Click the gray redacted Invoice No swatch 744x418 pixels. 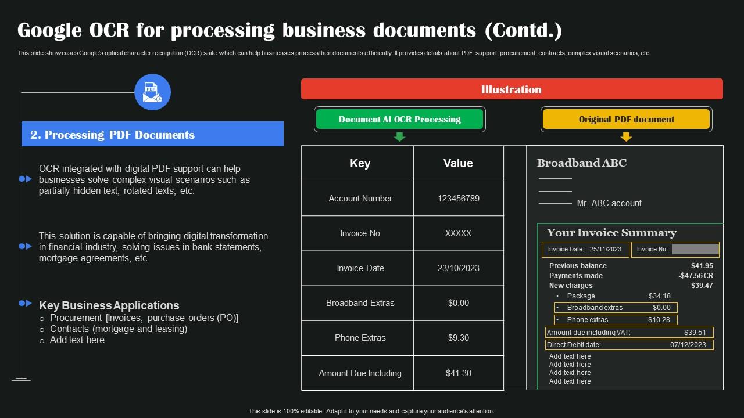(x=695, y=249)
